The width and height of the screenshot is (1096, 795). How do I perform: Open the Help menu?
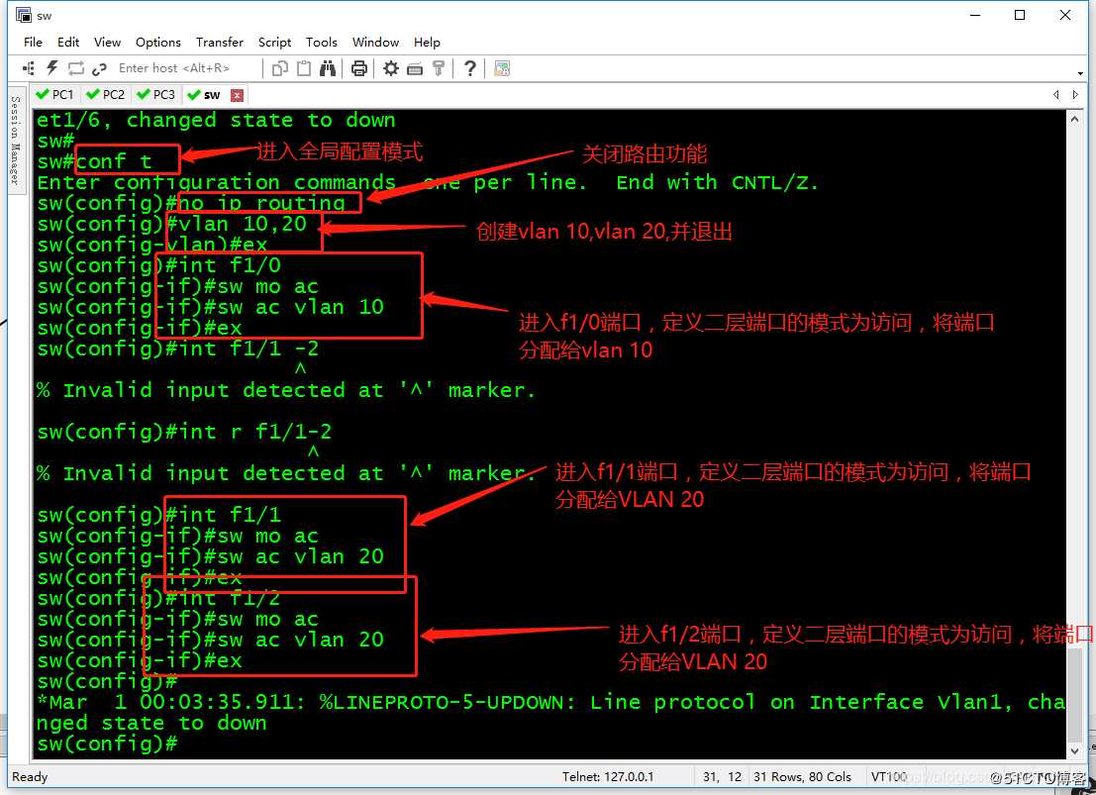[427, 42]
